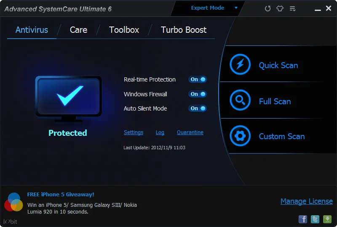The height and width of the screenshot is (227, 337).
Task: Open the antivirus Settings link
Action: [134, 132]
